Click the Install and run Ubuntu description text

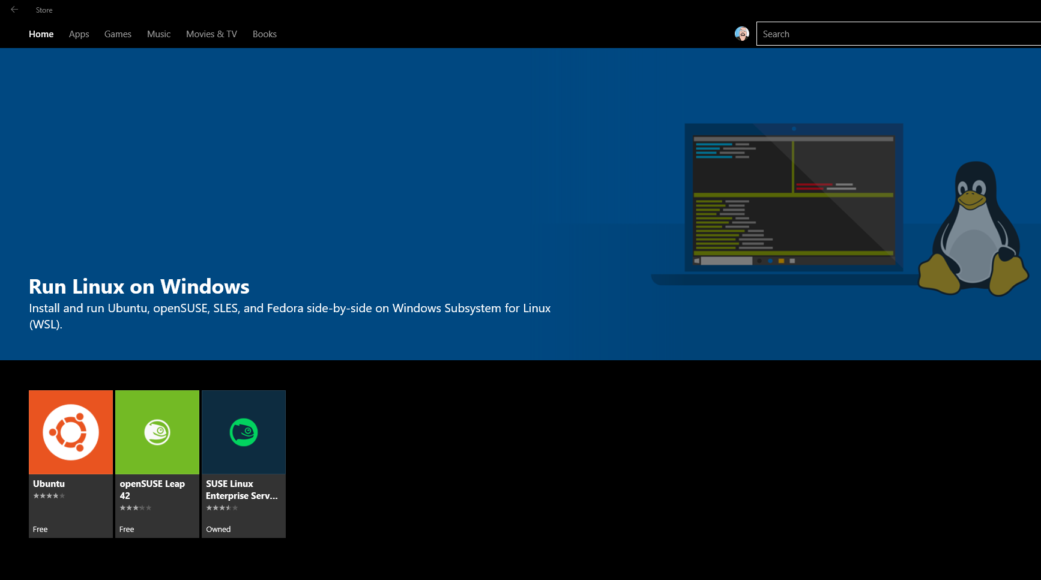click(290, 316)
